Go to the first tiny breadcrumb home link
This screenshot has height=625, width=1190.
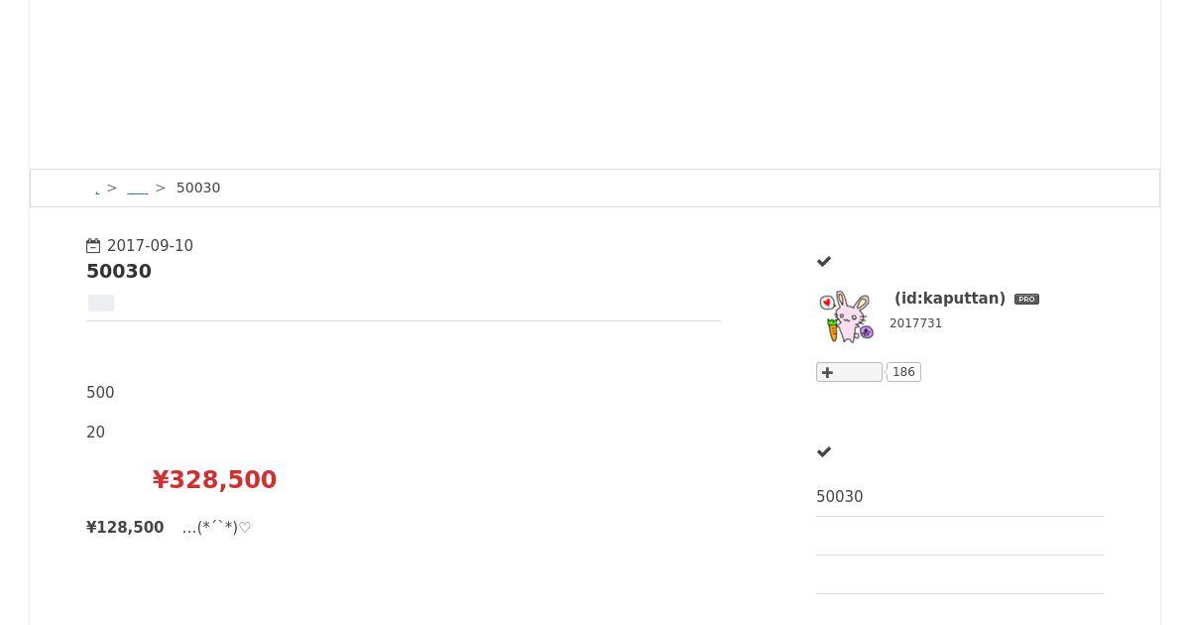pos(97,190)
